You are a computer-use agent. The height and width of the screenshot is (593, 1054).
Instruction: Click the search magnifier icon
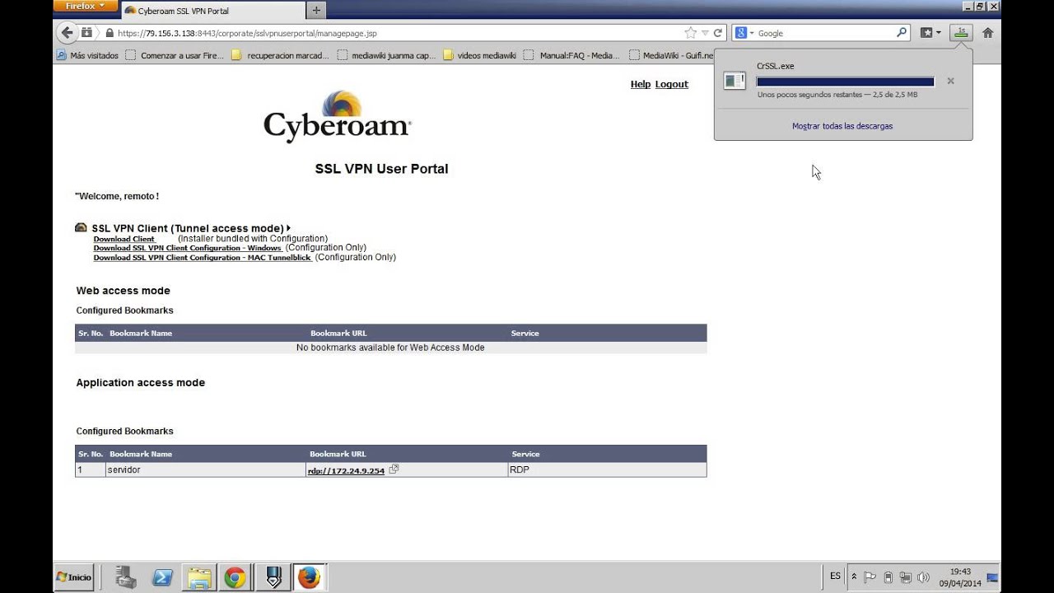[902, 33]
